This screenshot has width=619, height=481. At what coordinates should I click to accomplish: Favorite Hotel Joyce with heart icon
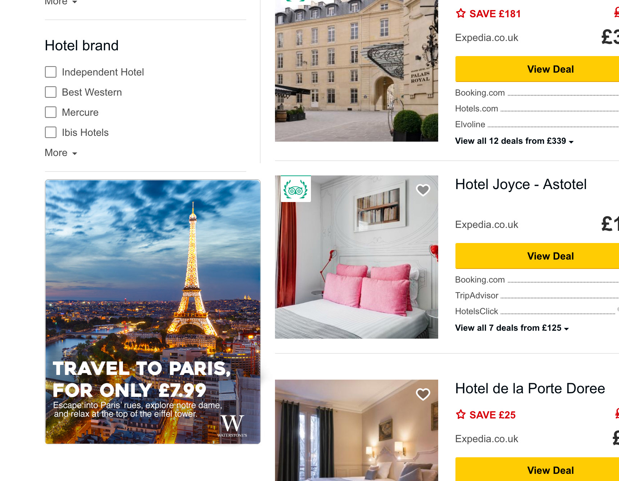(423, 190)
